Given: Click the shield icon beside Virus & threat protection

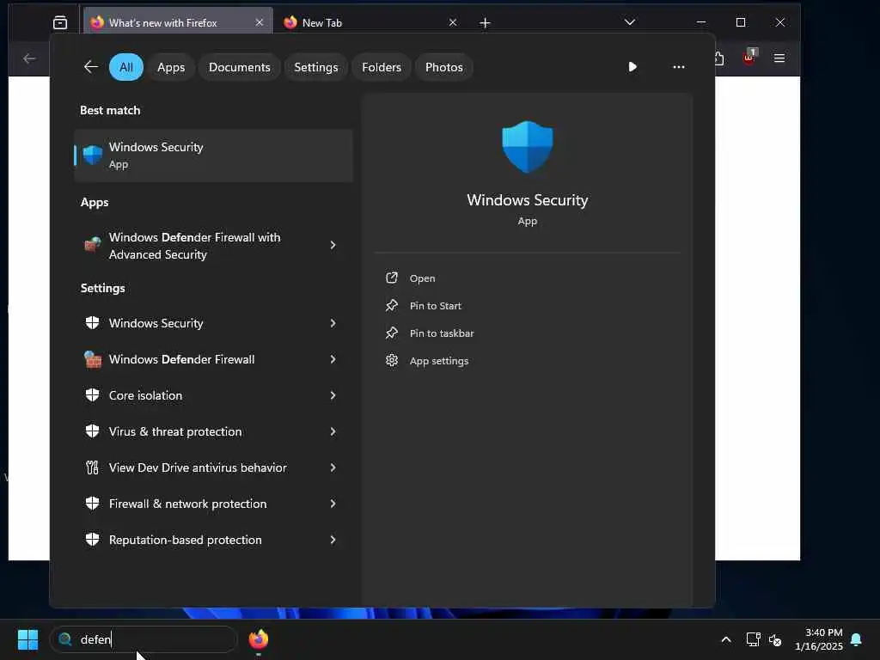Looking at the screenshot, I should coord(93,431).
